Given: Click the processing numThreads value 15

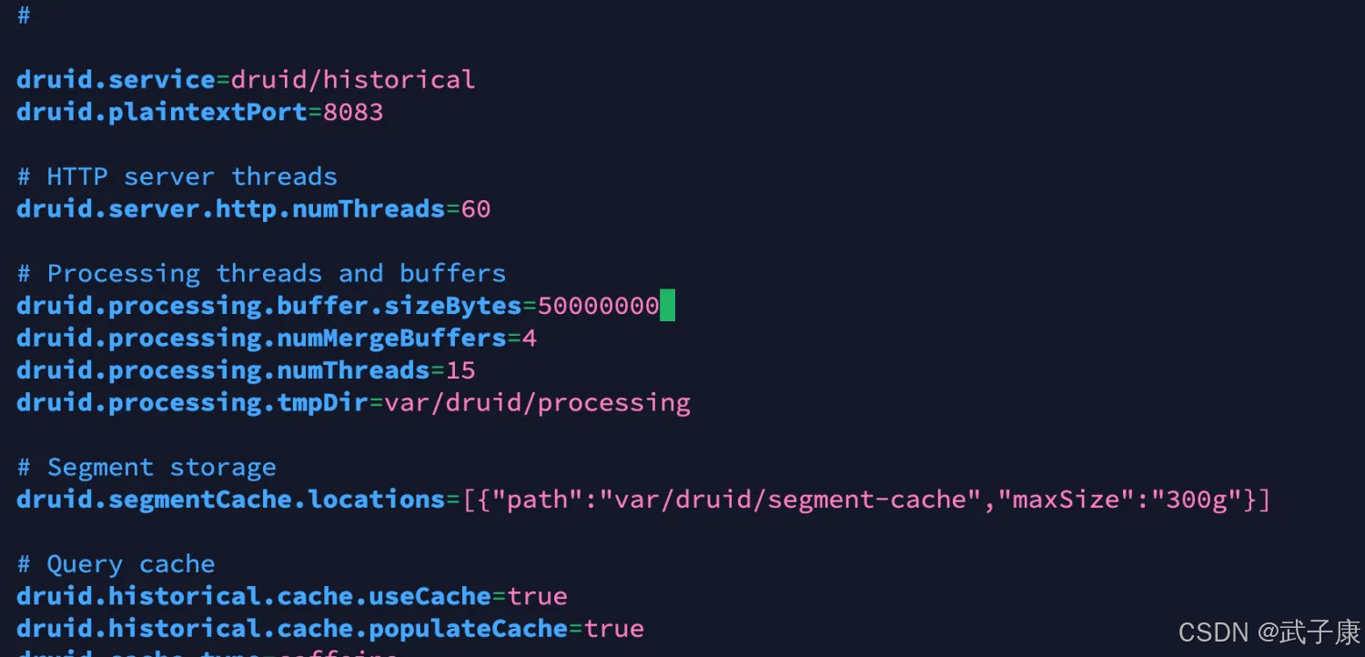Looking at the screenshot, I should click(460, 370).
